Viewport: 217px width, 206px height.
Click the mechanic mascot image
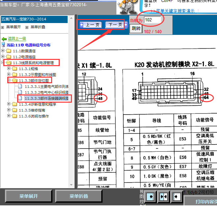point(128,7)
